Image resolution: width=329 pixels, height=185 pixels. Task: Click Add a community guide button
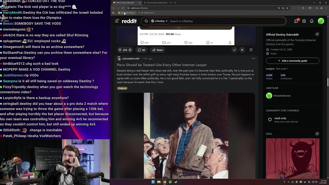[293, 61]
